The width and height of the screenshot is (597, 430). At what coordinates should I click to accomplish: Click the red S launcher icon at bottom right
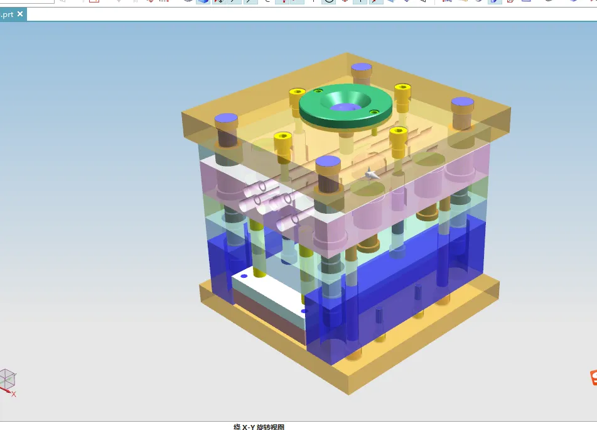pos(593,378)
